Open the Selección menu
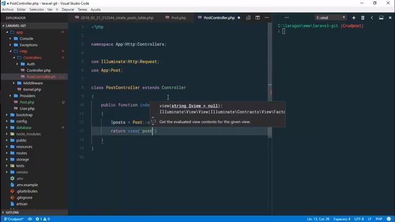This screenshot has width=395, height=222. coord(36,9)
